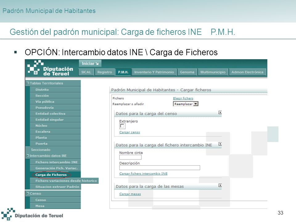
Task: Open Núcleo in the sidebar
Action: coord(55,126)
